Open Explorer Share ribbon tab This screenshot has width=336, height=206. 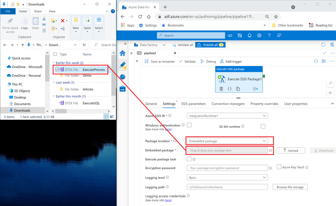(38, 11)
